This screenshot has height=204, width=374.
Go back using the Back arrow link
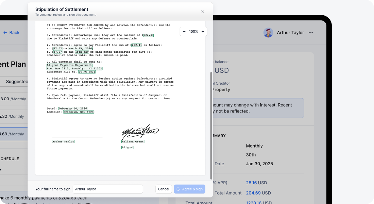(11, 32)
